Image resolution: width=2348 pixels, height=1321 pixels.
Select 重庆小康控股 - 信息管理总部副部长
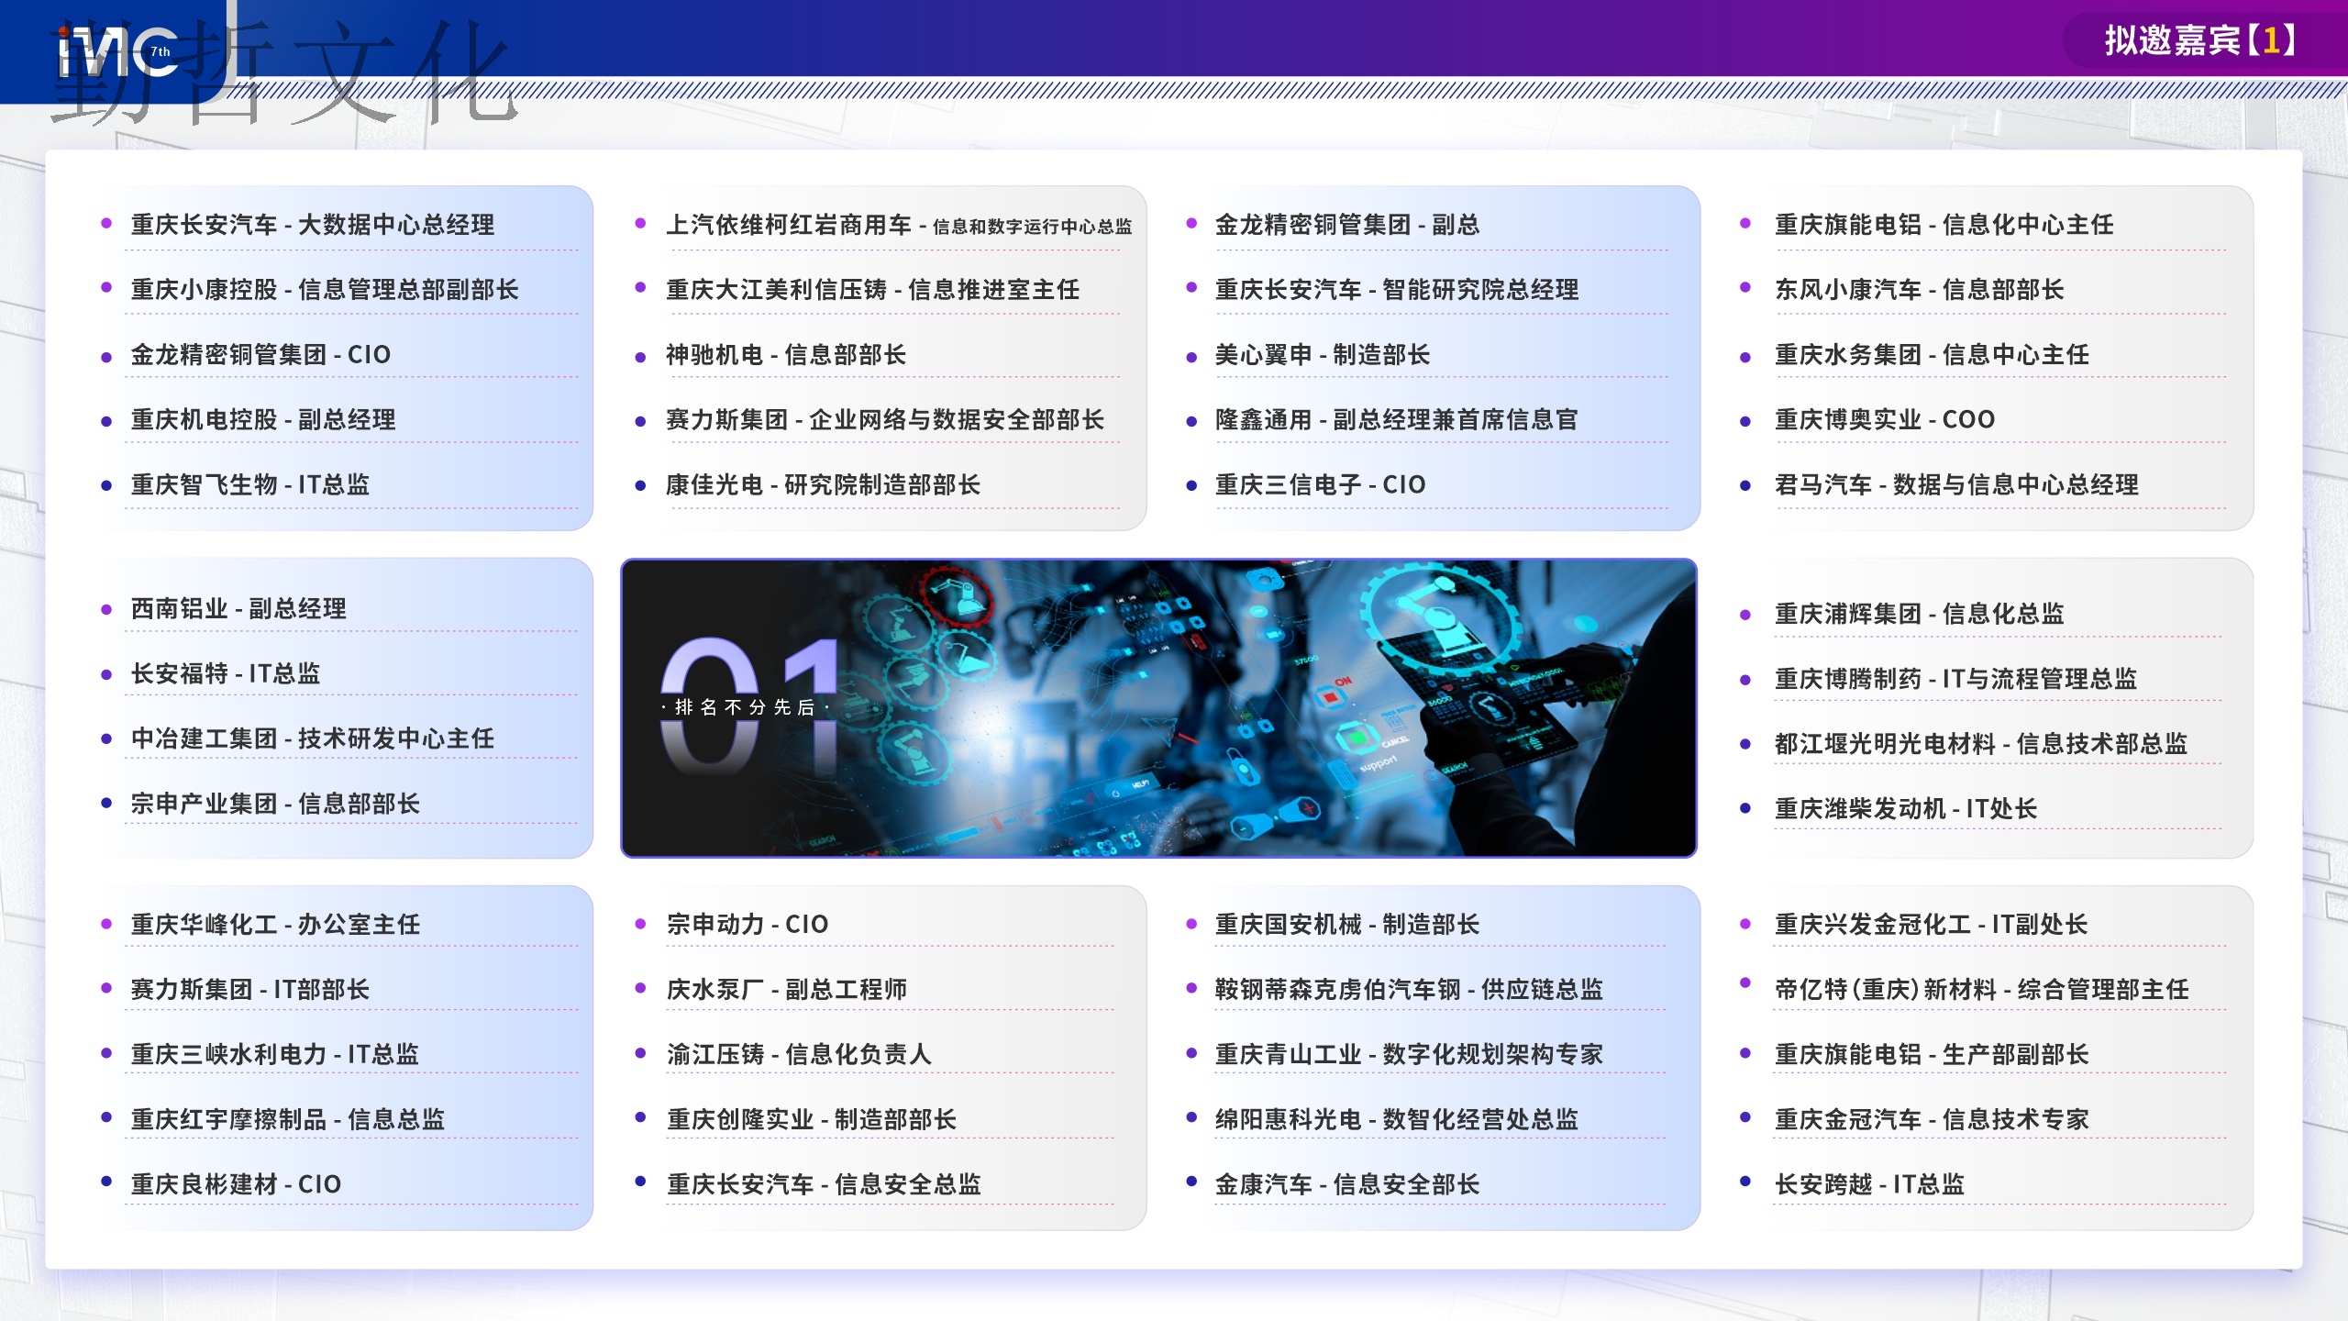click(325, 290)
